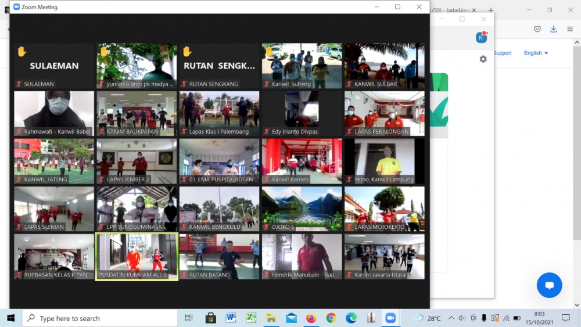Click the raised hand on RUTAN SENGKANG tile

pyautogui.click(x=187, y=52)
